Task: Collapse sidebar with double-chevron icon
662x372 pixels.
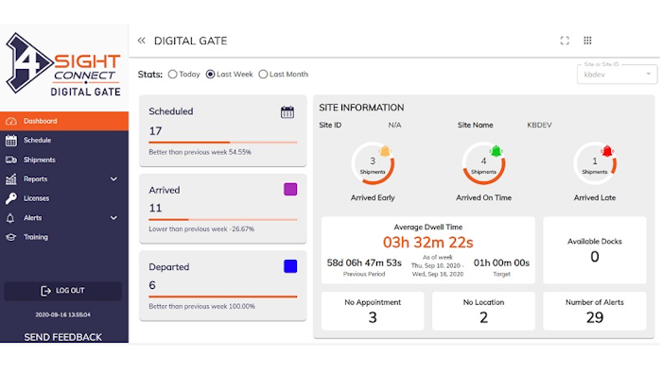Action: [142, 41]
